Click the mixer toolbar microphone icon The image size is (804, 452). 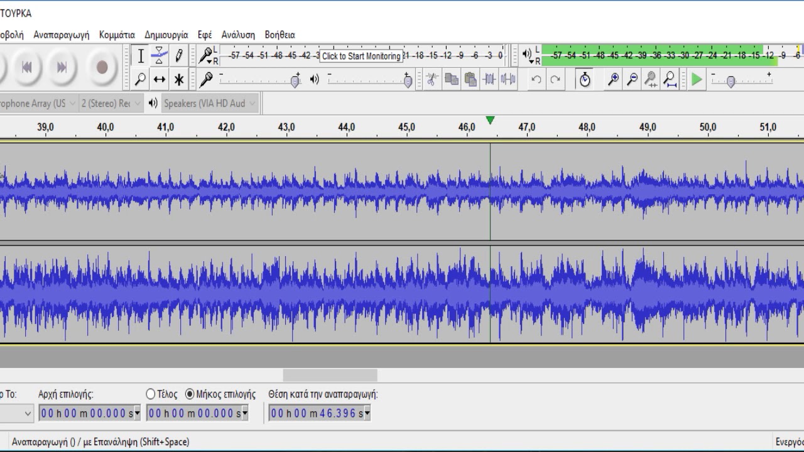(206, 79)
